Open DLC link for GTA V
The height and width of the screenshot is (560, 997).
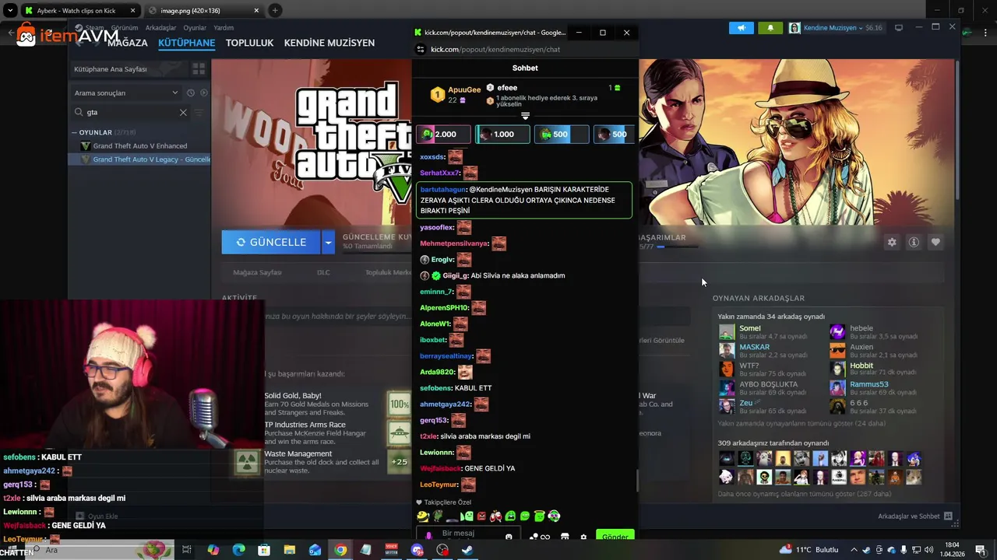click(x=323, y=272)
